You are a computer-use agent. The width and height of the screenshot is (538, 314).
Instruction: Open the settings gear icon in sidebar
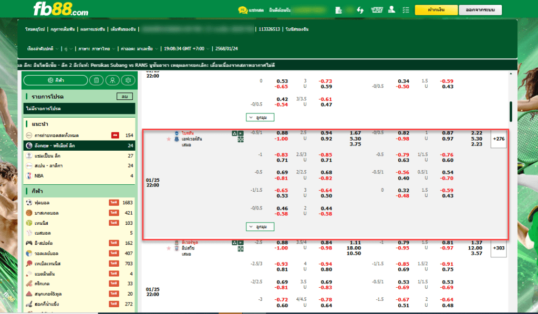point(128,80)
